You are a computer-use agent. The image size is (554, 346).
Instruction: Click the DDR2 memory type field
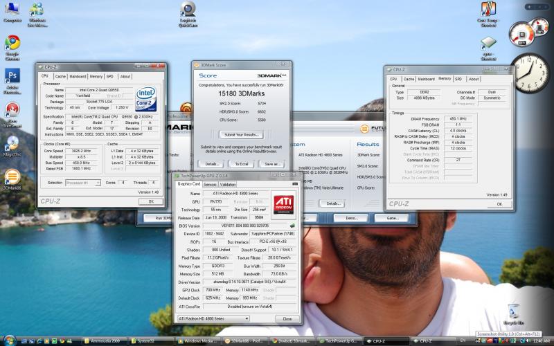pos(424,92)
